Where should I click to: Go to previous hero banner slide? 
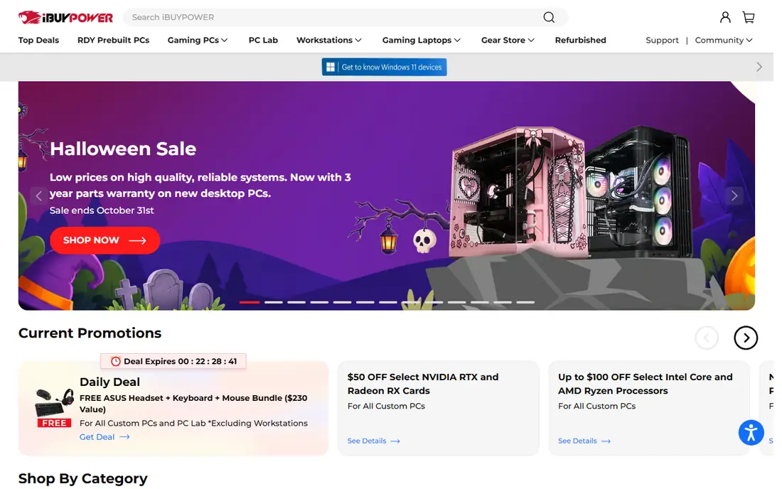39,195
